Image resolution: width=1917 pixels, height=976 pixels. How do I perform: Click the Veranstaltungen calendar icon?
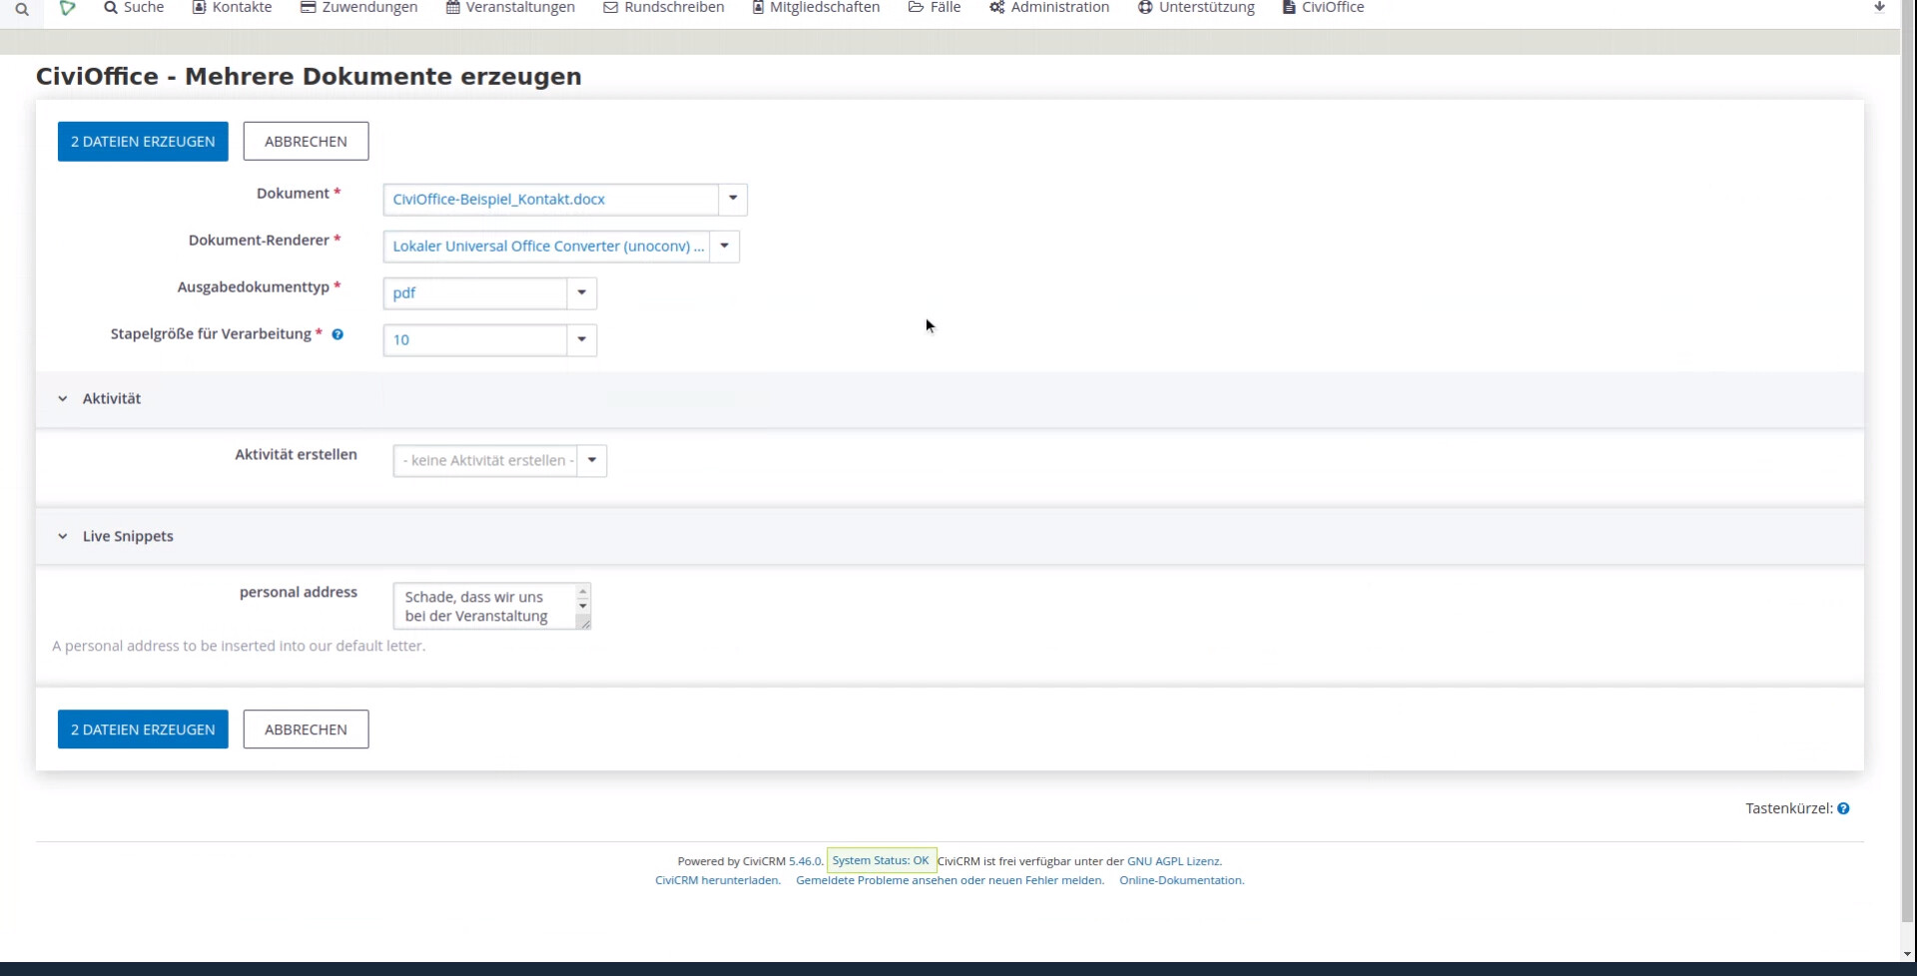pos(453,8)
